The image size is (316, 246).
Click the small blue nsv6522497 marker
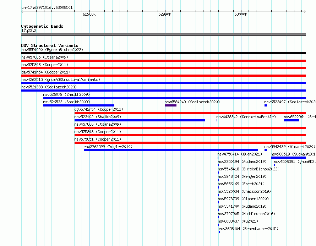266,105
